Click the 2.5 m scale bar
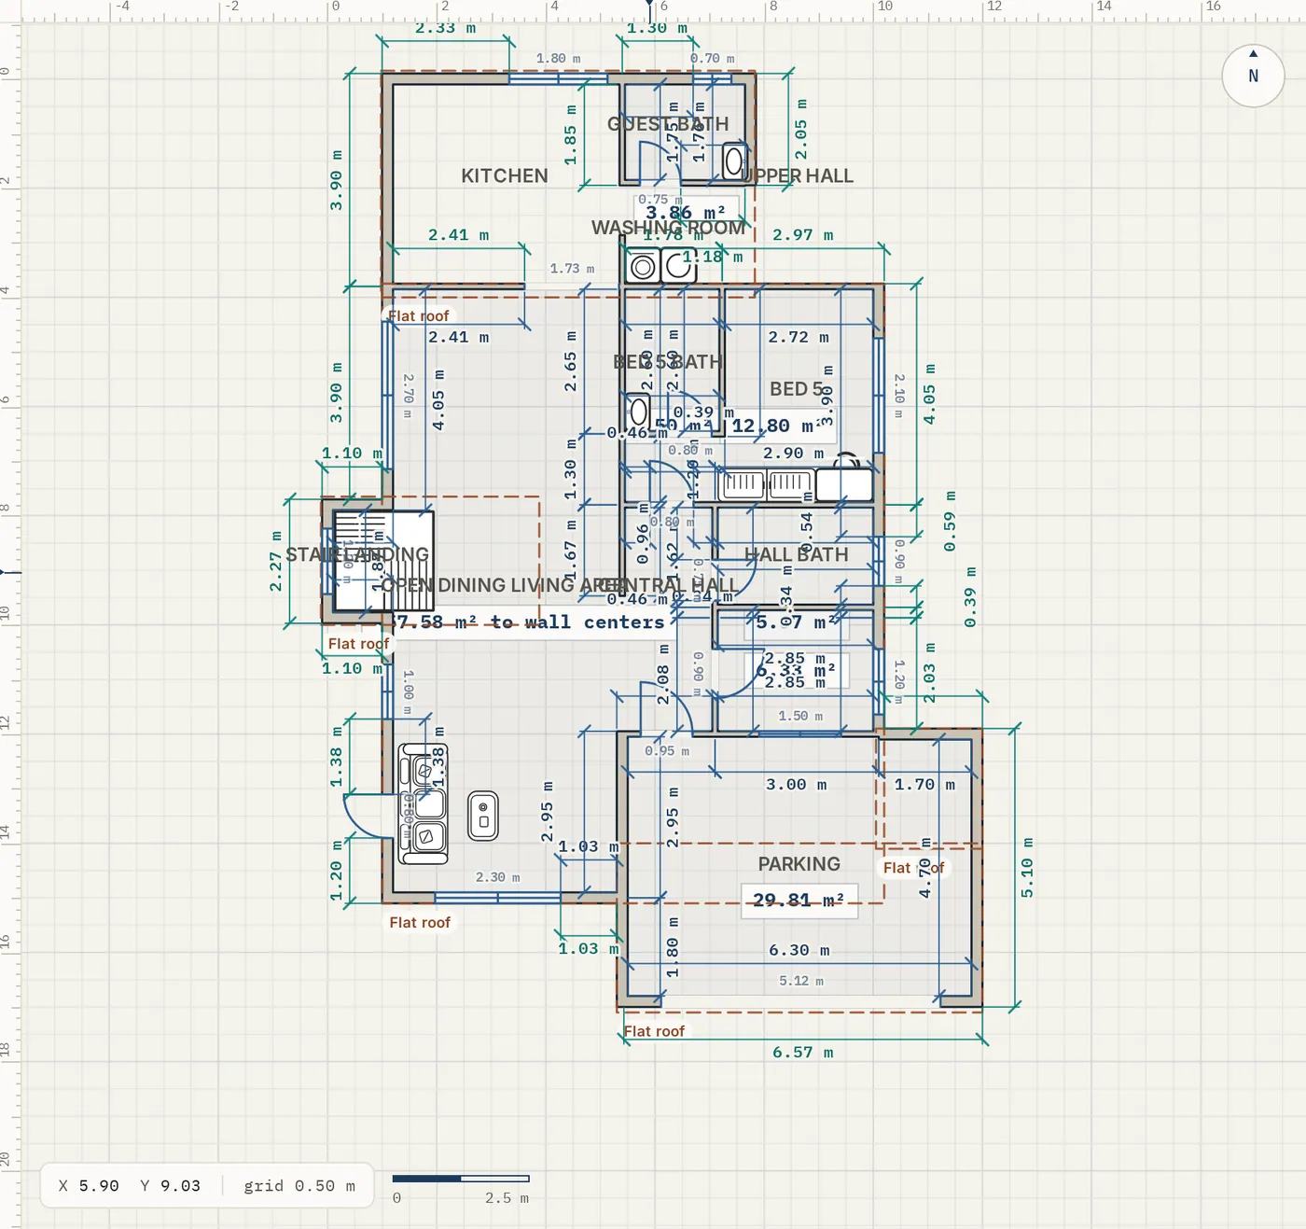 point(461,1179)
